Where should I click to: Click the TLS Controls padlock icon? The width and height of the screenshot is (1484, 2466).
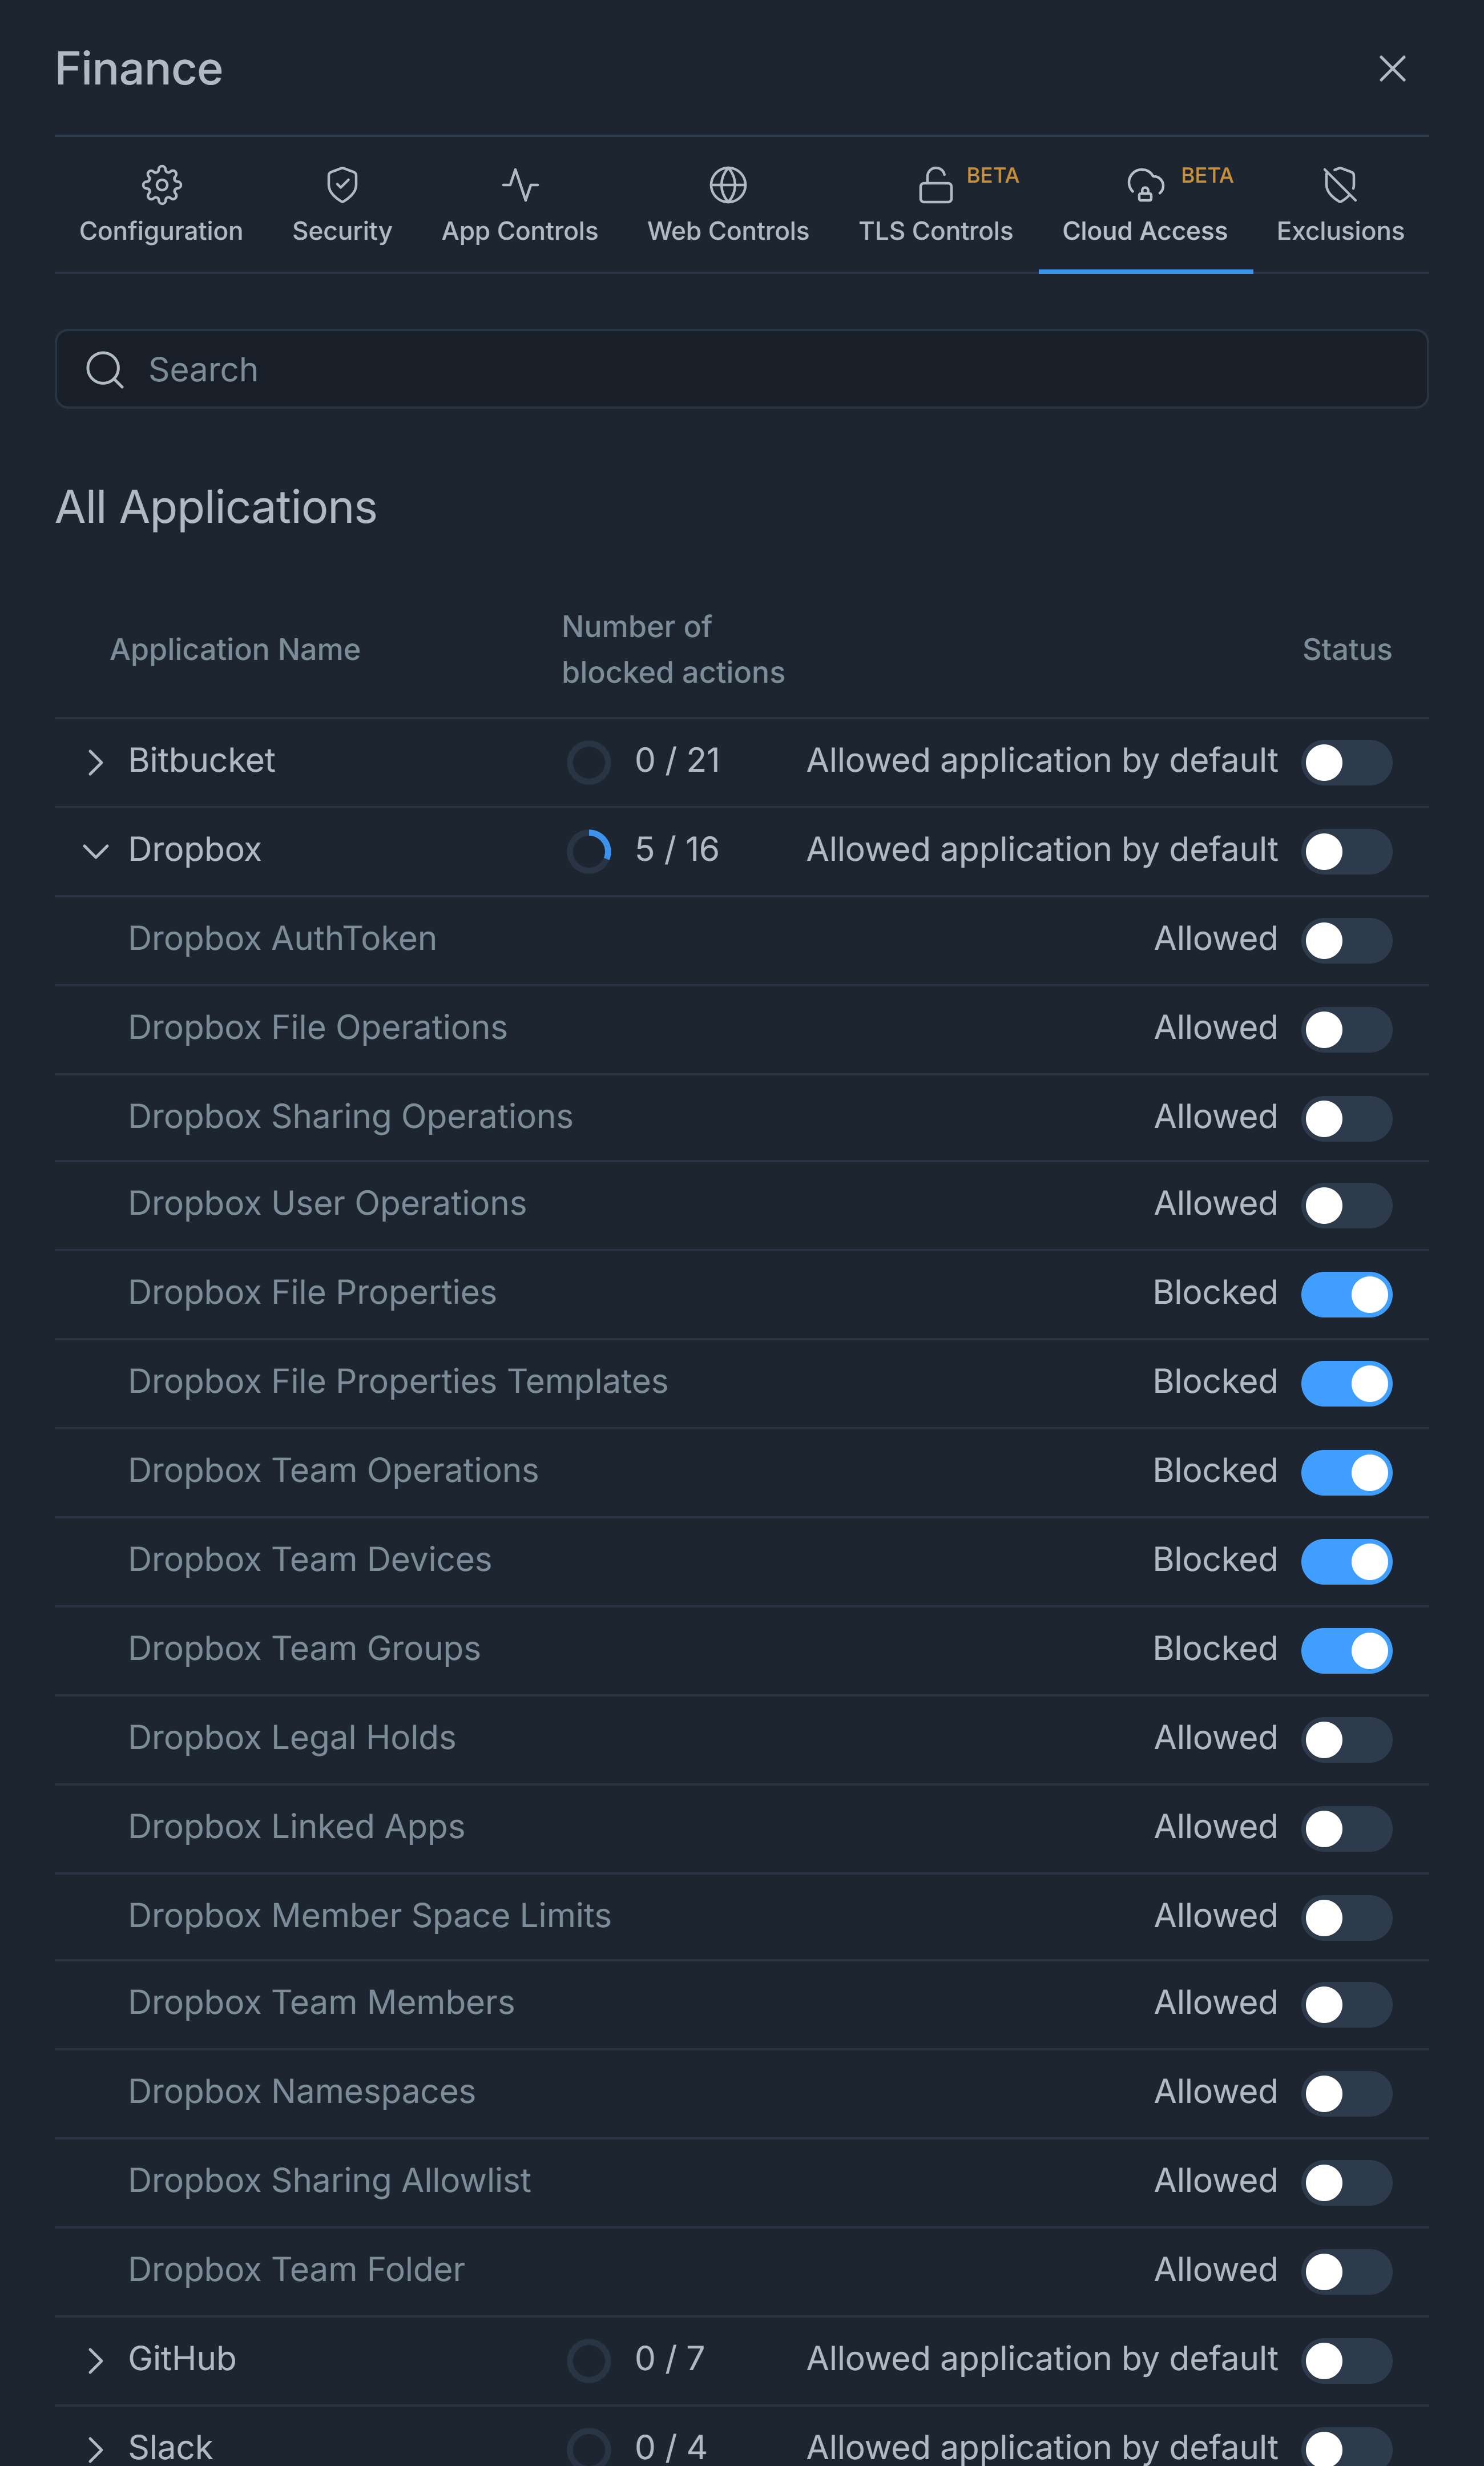(x=935, y=185)
